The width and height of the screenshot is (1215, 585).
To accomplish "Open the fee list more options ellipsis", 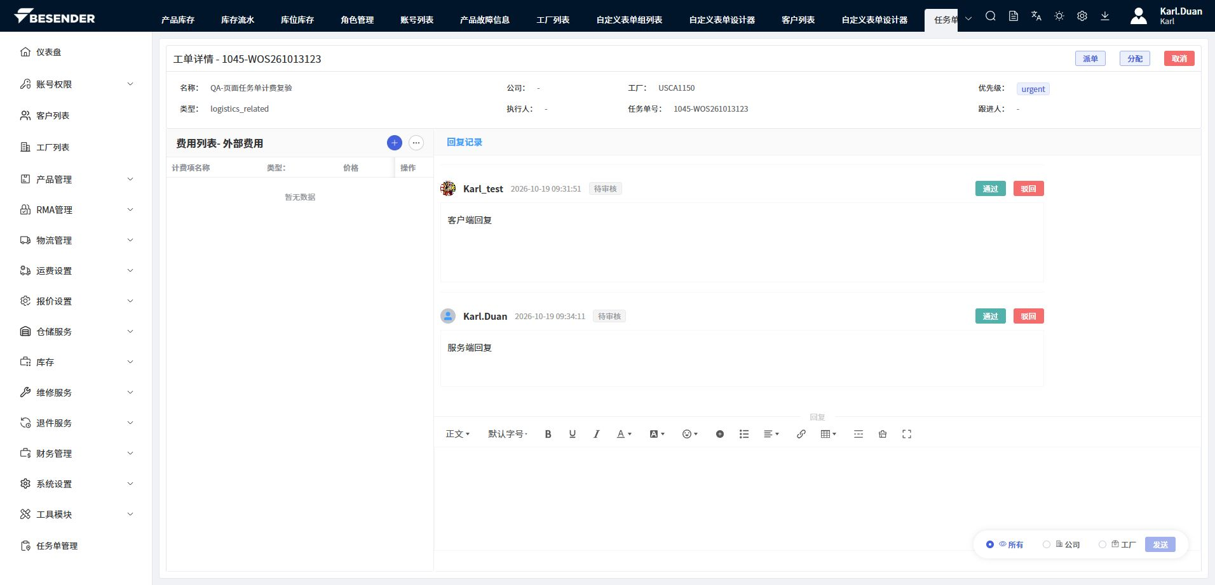I will point(416,143).
